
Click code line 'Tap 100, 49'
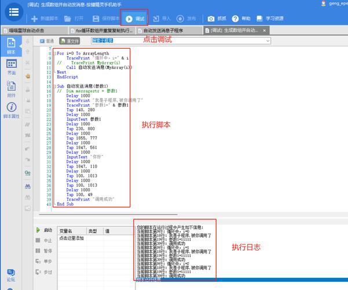pos(79,195)
